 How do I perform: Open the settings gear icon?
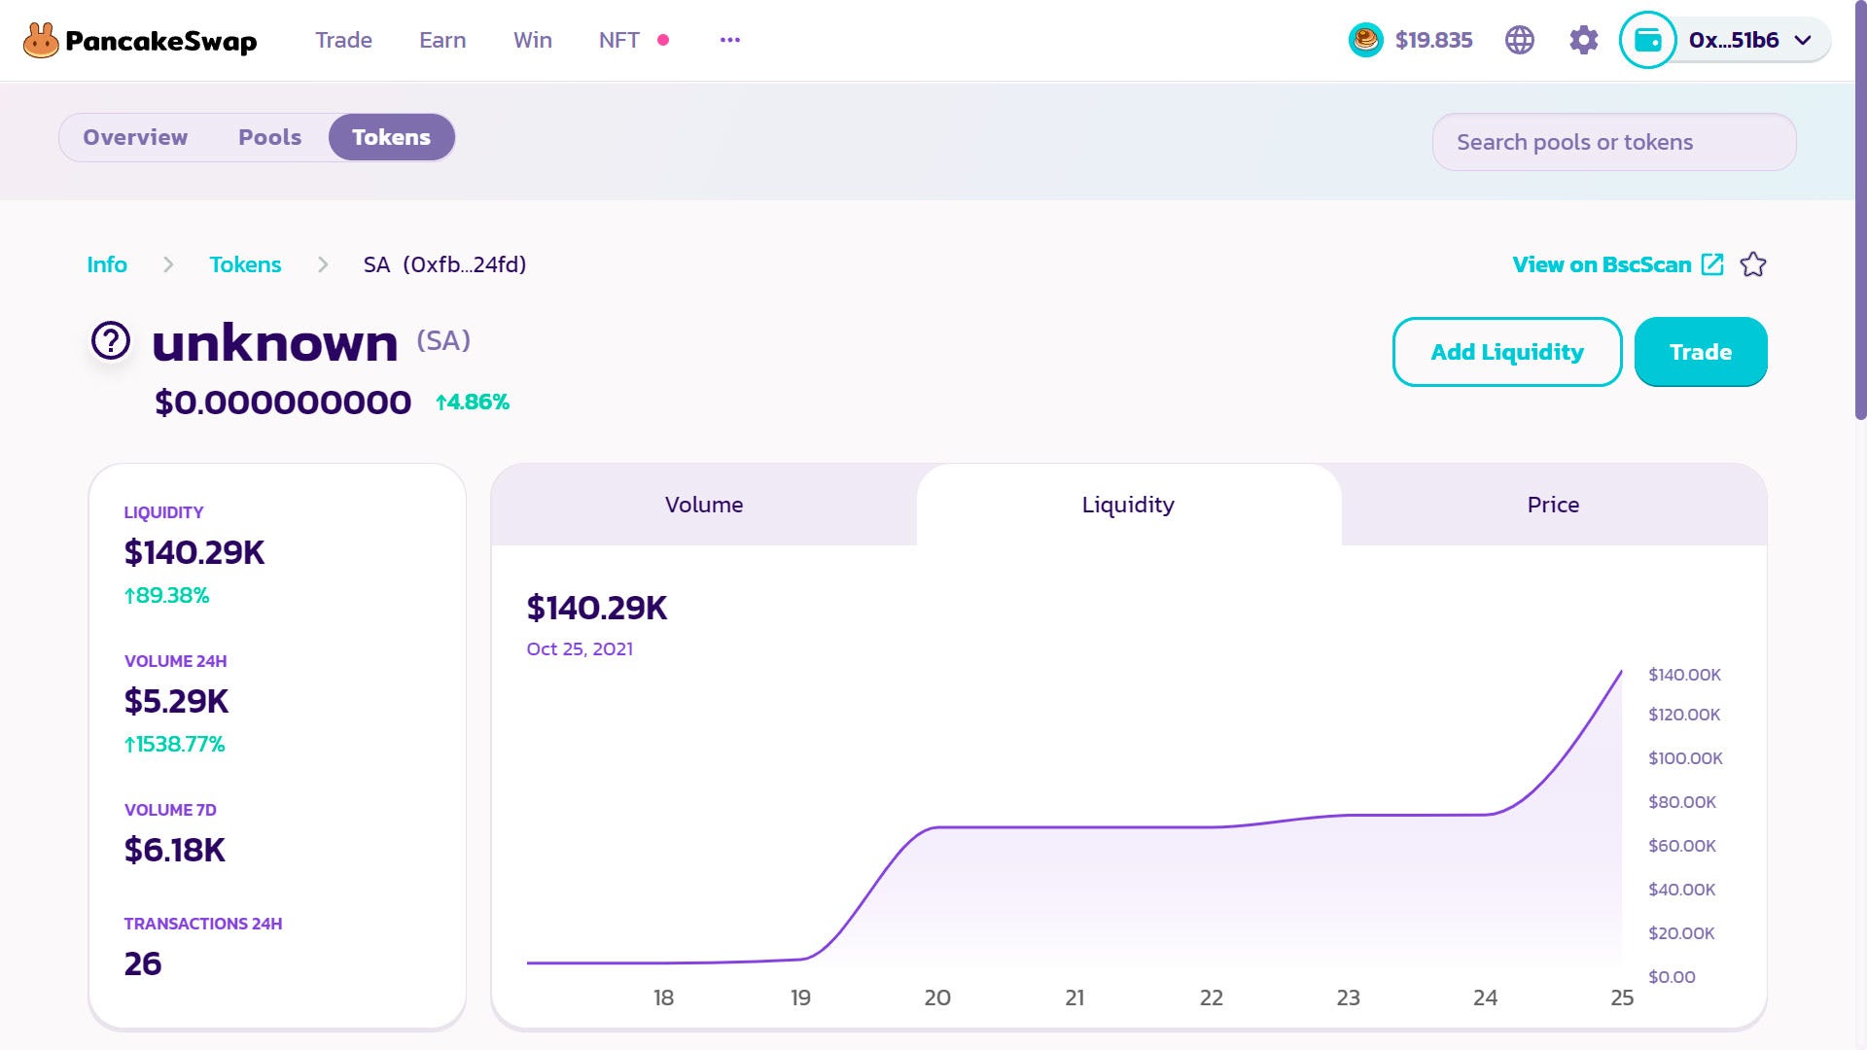1581,40
